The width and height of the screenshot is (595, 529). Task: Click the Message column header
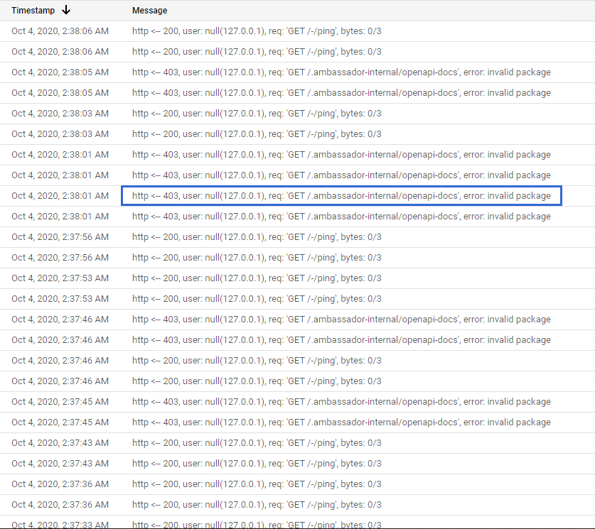click(149, 10)
